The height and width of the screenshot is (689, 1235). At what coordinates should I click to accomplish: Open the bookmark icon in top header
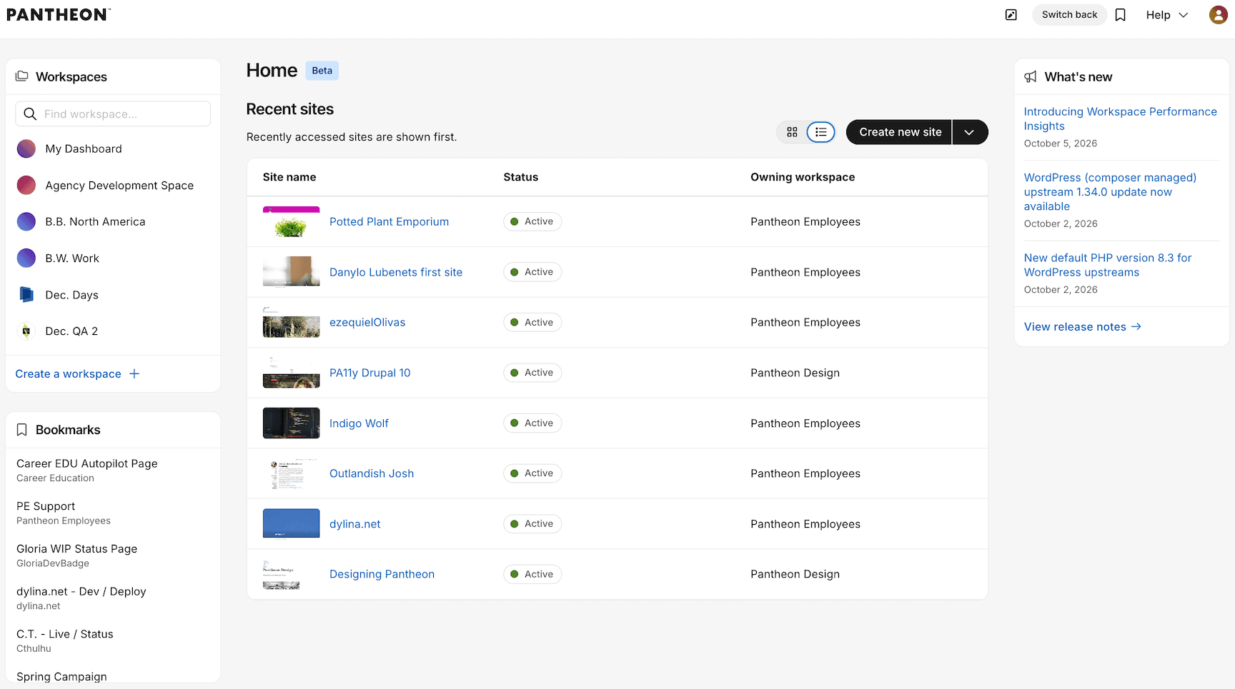pos(1121,15)
